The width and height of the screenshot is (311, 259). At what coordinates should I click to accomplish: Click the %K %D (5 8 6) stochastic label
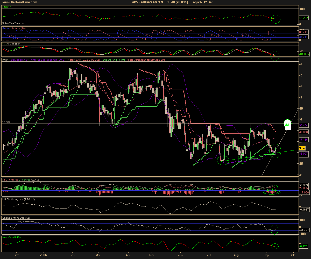pos(11,44)
